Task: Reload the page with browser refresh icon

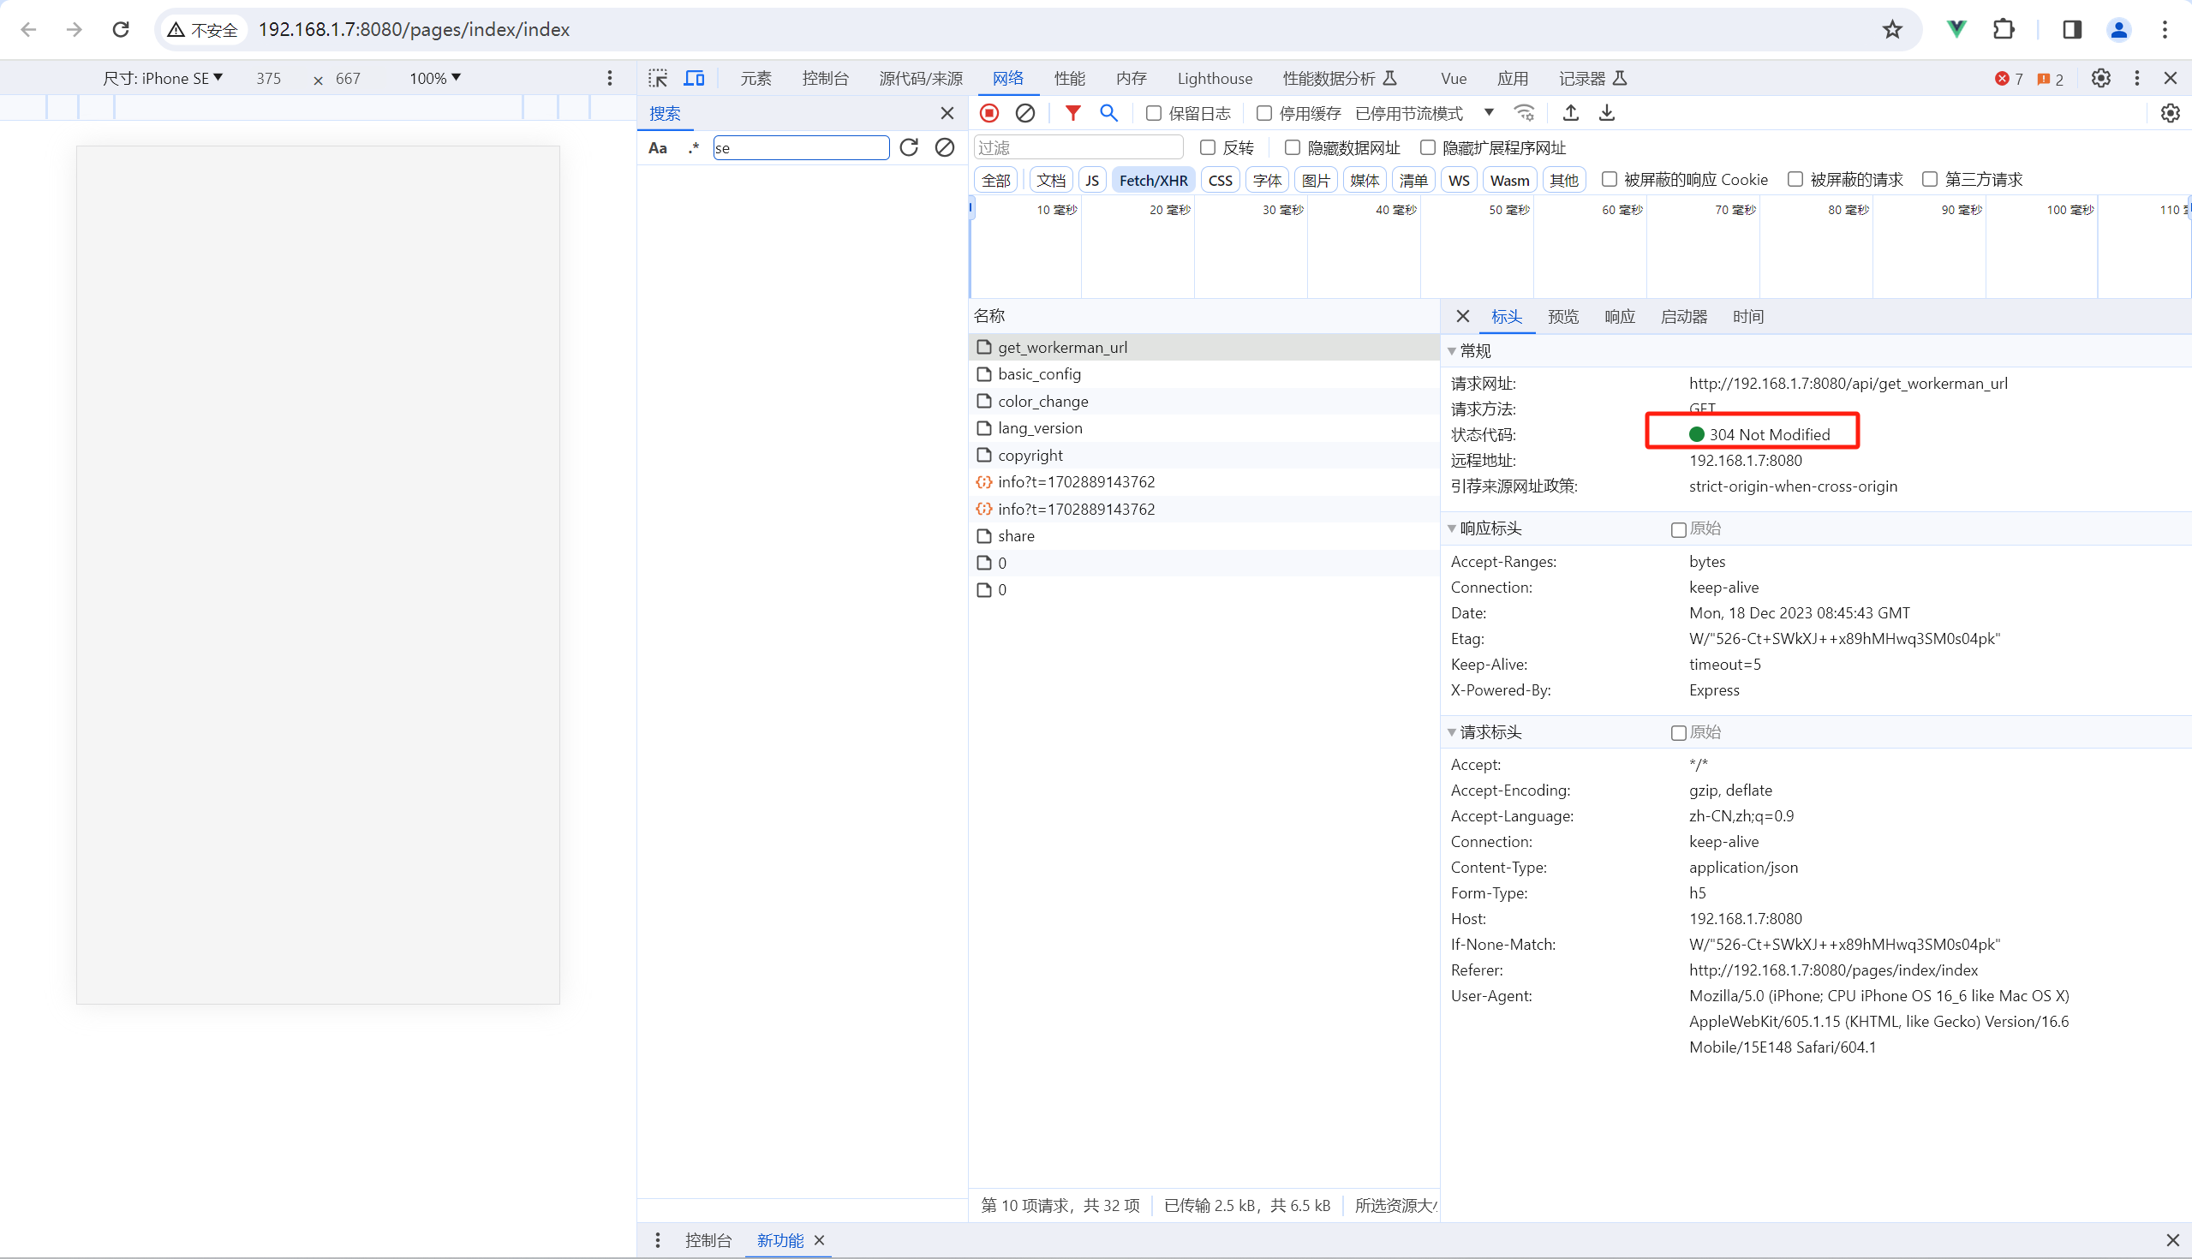Action: (x=121, y=29)
